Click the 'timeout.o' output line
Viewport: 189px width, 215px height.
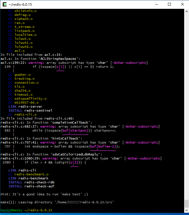[x=20, y=95]
